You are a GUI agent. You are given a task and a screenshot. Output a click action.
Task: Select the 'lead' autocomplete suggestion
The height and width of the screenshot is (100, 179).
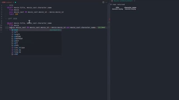(x=36, y=30)
